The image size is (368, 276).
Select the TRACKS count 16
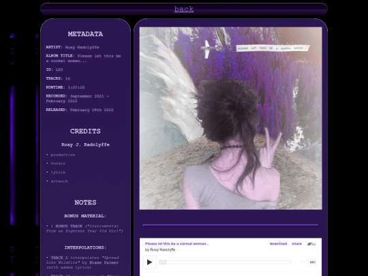(67, 78)
